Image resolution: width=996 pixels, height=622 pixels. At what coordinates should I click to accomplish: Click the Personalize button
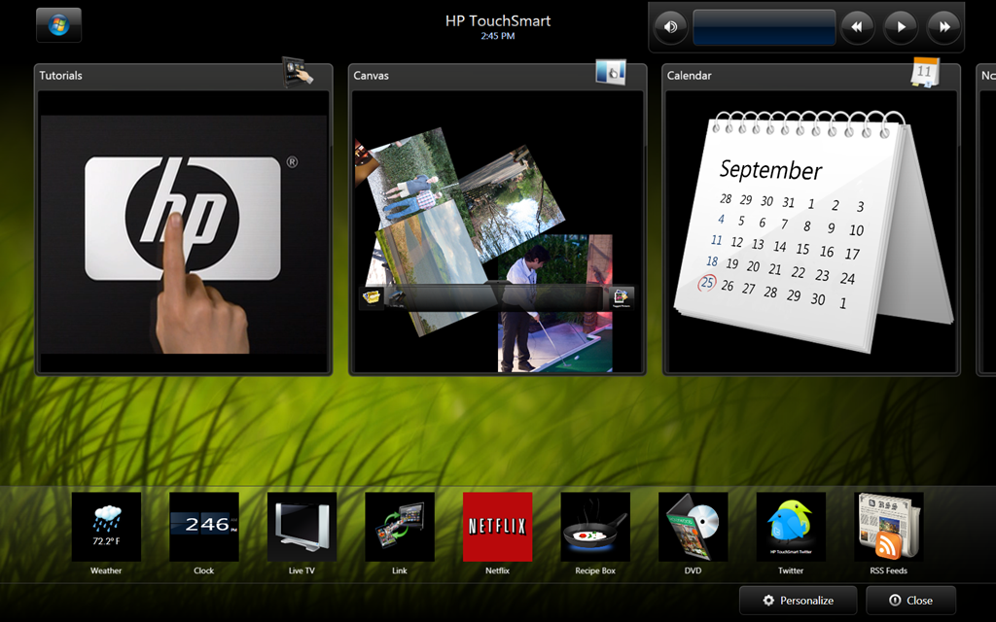[x=798, y=601]
